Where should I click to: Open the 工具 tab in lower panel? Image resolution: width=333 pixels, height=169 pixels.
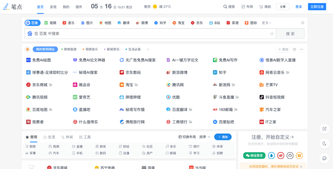[85, 137]
